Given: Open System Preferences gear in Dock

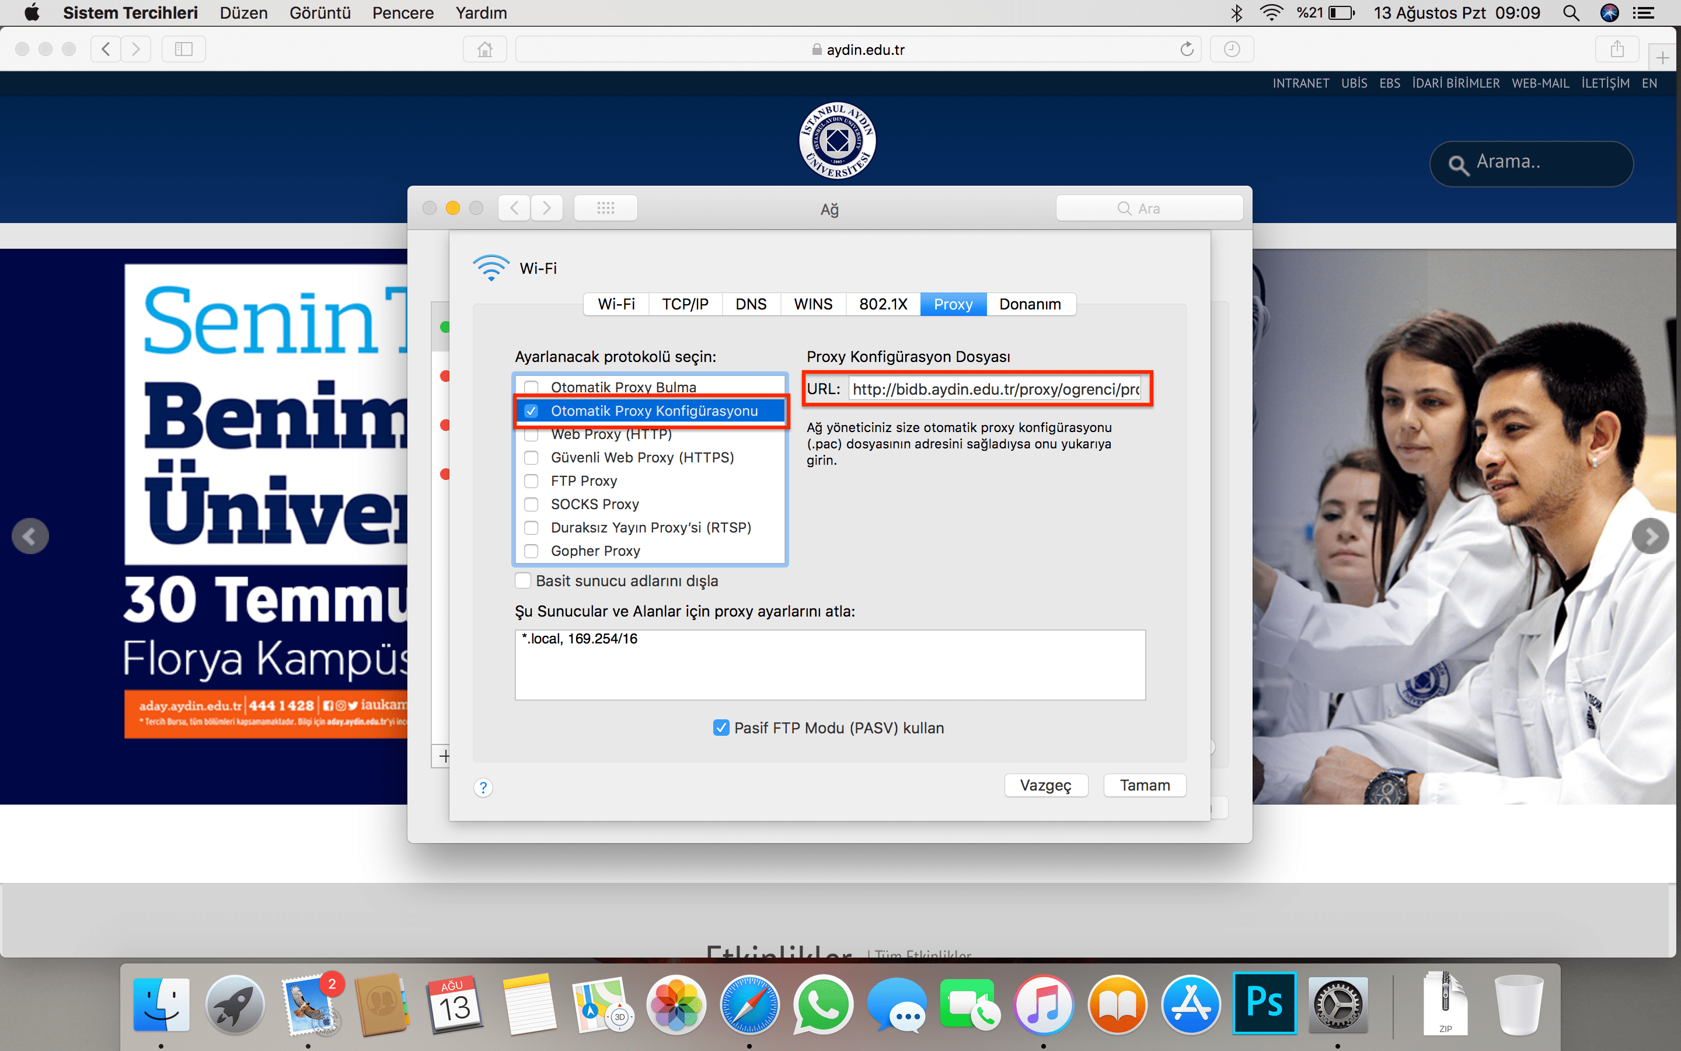Looking at the screenshot, I should pyautogui.click(x=1338, y=1004).
